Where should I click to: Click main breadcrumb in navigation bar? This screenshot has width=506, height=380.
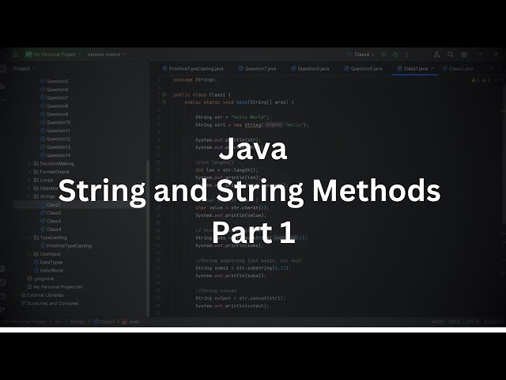[131, 321]
